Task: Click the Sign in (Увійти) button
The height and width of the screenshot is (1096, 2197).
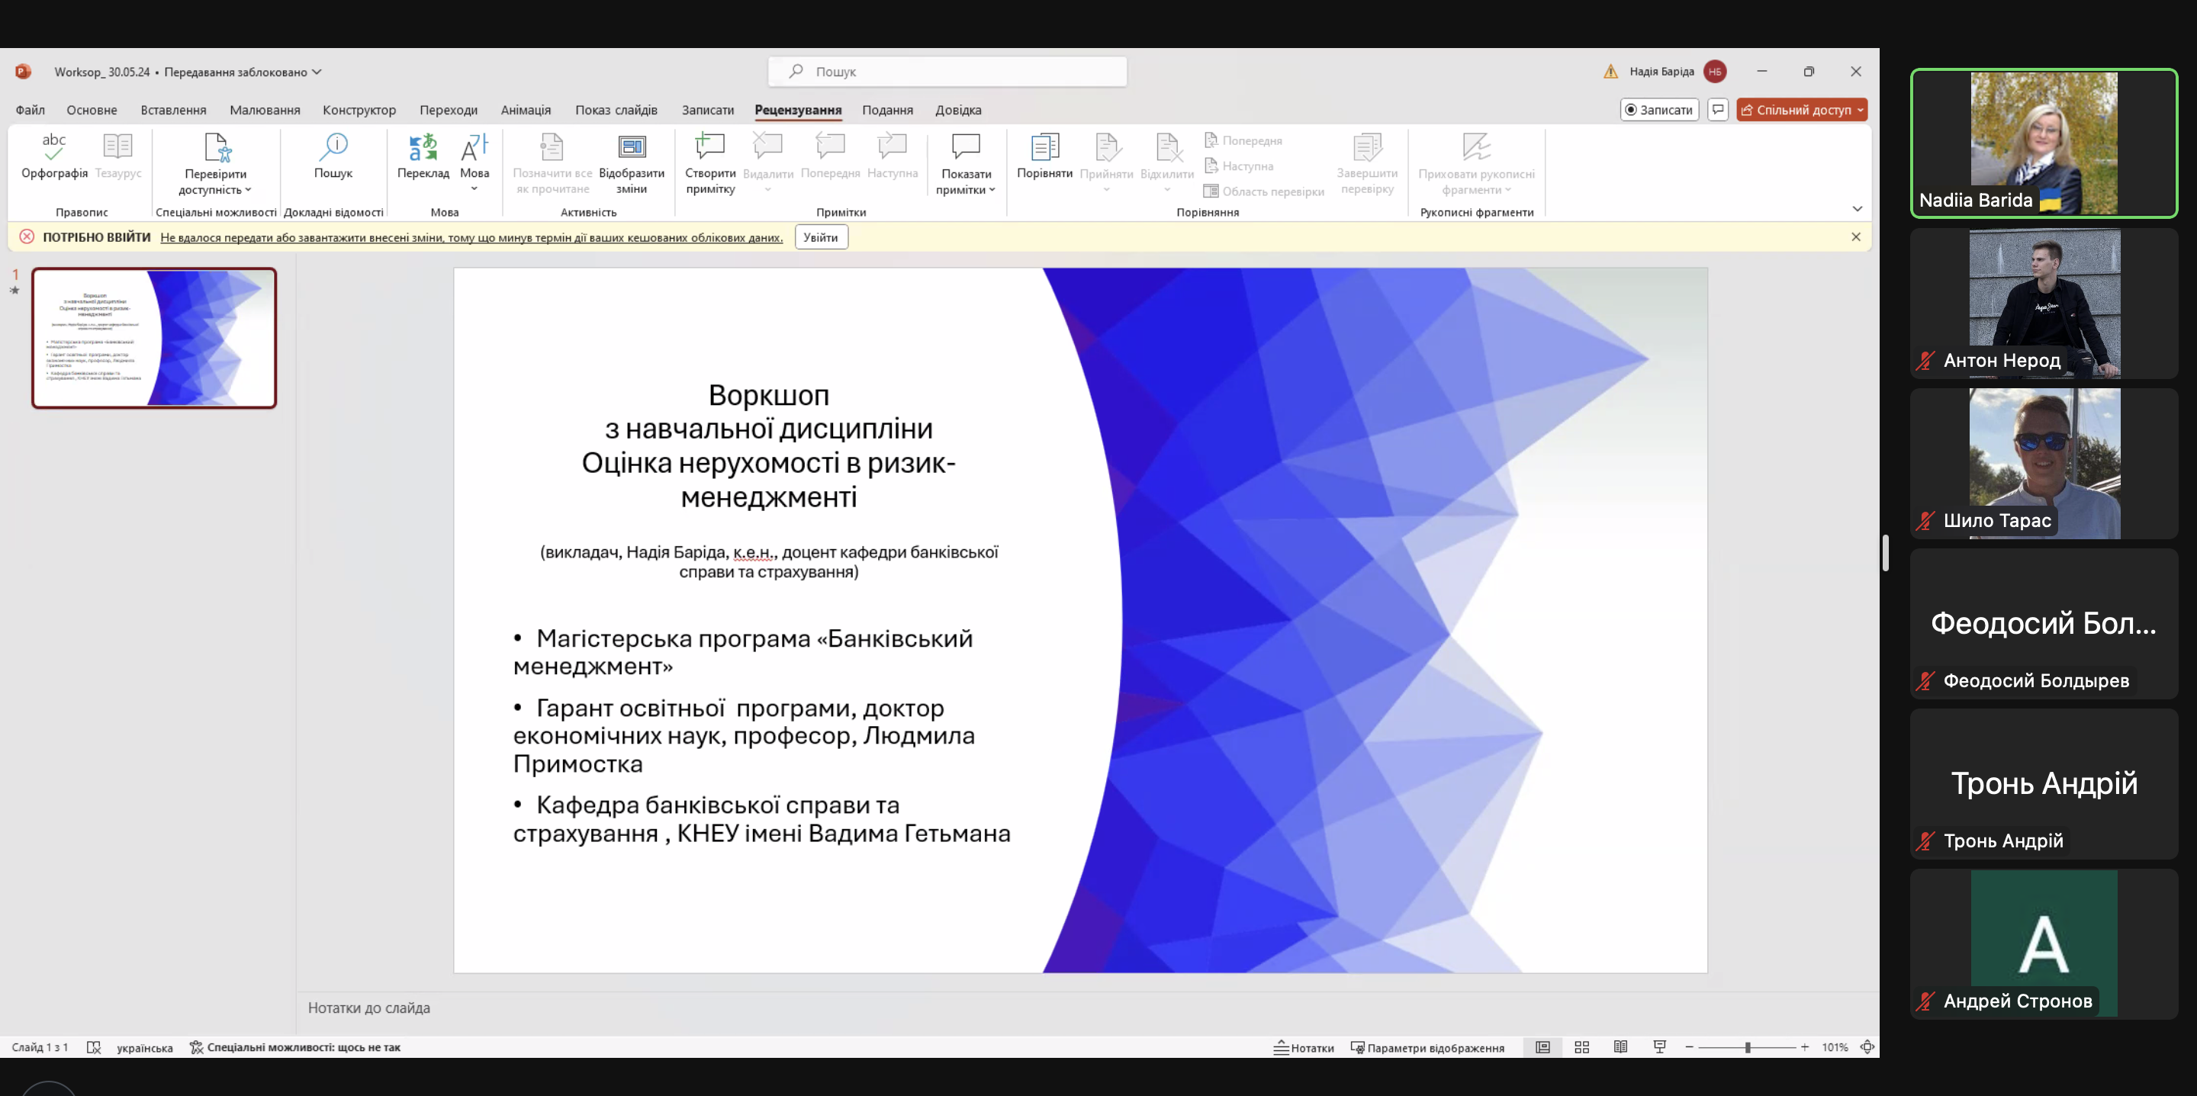Action: tap(821, 237)
